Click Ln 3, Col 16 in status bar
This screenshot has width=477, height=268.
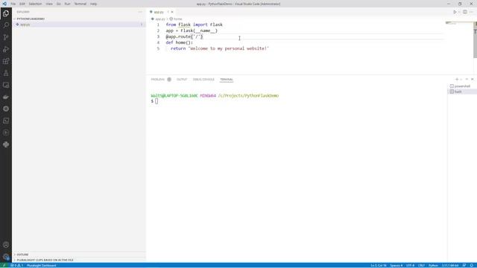click(x=379, y=265)
